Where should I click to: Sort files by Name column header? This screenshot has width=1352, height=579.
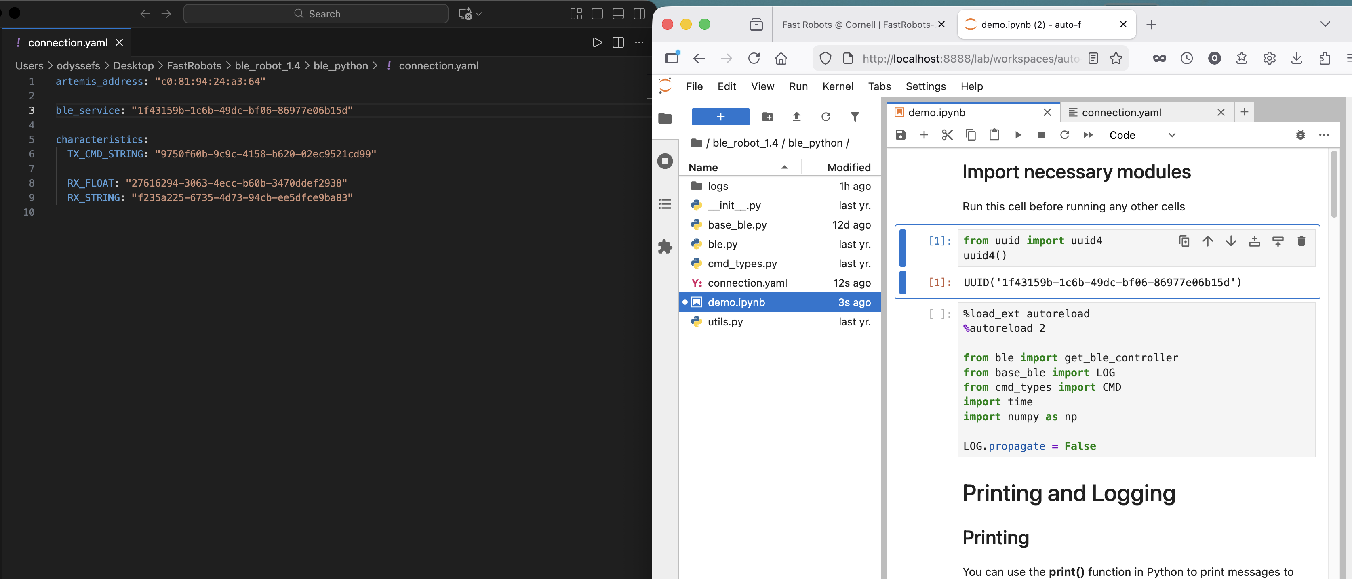[x=703, y=167]
